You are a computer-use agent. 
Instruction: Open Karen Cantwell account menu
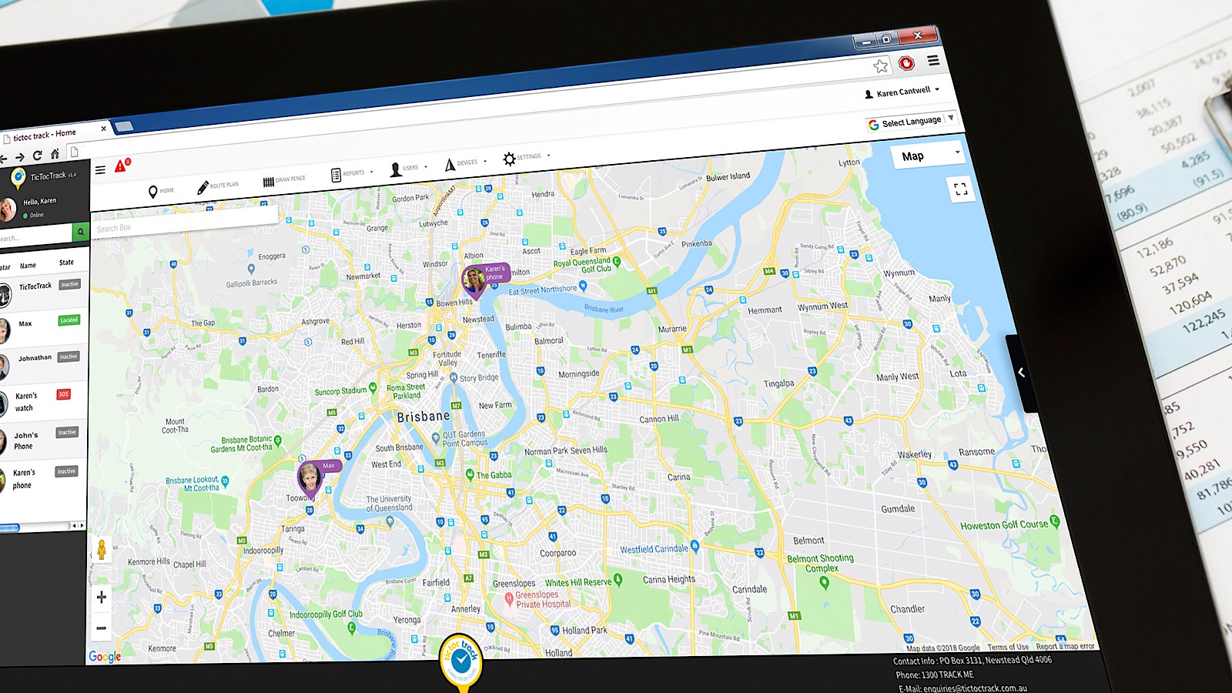(x=902, y=92)
